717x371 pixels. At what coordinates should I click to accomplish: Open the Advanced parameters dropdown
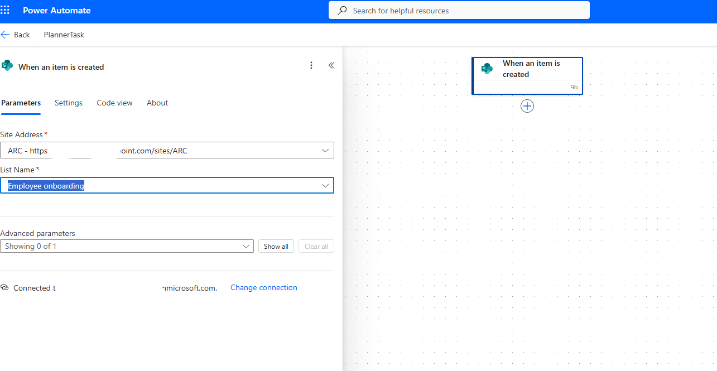(246, 246)
